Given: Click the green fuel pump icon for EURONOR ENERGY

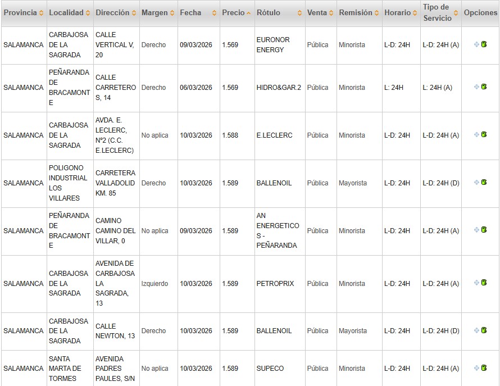Looking at the screenshot, I should [484, 44].
